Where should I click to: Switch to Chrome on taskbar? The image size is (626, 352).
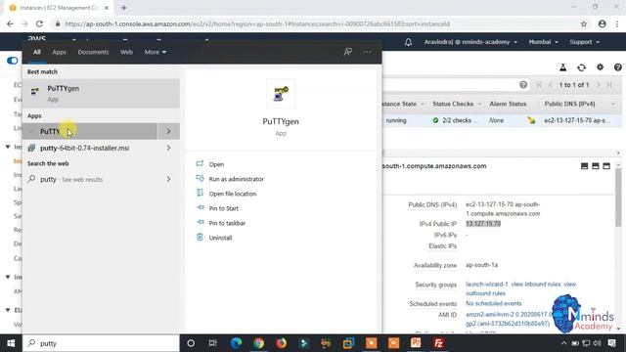[x=258, y=343]
